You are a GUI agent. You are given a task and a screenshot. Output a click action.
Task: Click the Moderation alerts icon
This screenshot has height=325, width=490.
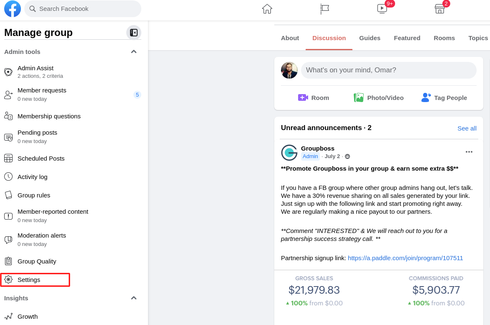point(8,240)
